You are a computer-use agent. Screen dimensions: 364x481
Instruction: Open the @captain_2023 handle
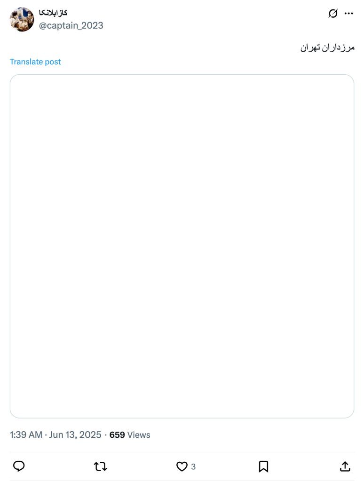(71, 25)
